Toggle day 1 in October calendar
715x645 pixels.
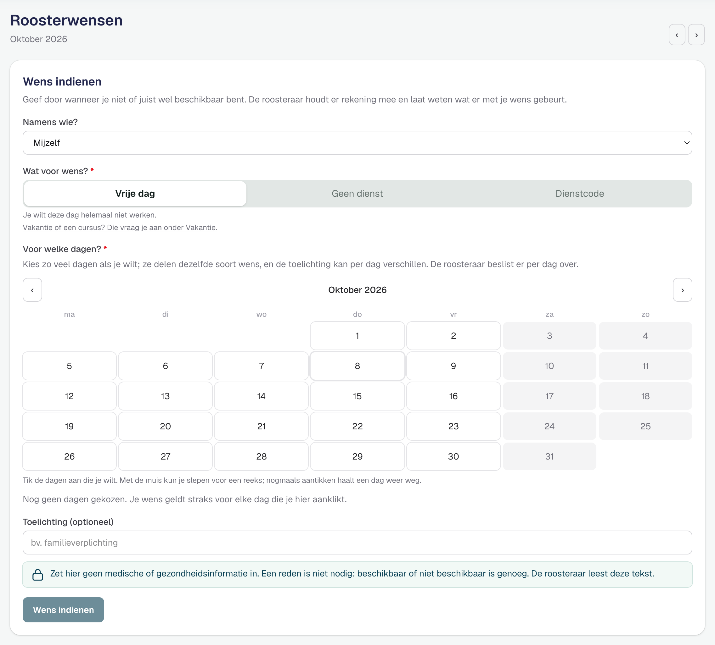[x=357, y=335]
